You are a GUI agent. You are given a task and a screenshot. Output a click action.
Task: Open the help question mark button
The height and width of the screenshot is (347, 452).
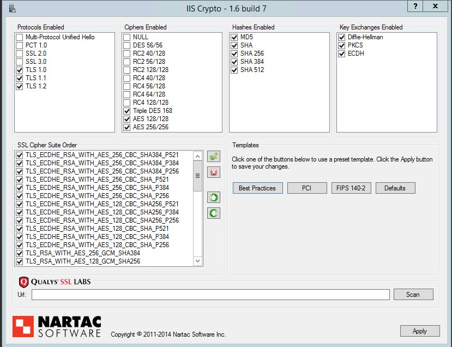pos(415,6)
